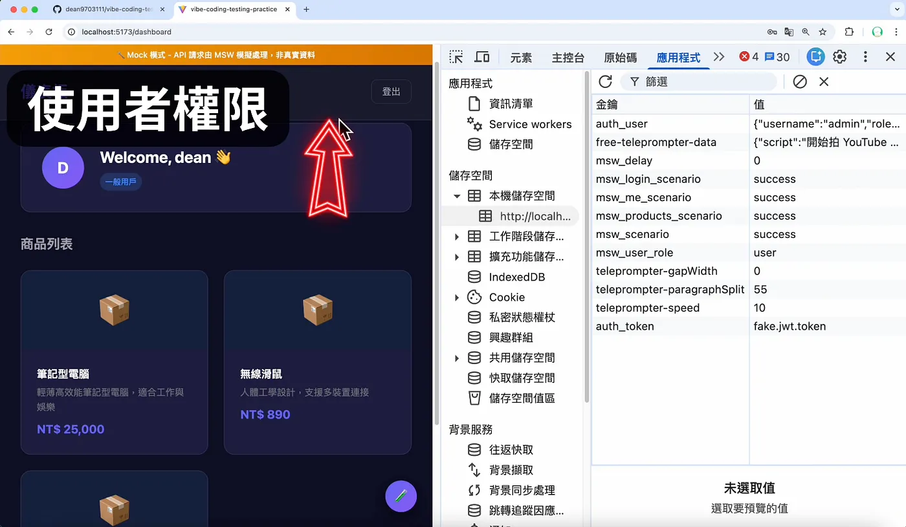The height and width of the screenshot is (527, 906).
Task: Expand the 工作階段儲存 tree node
Action: point(457,237)
